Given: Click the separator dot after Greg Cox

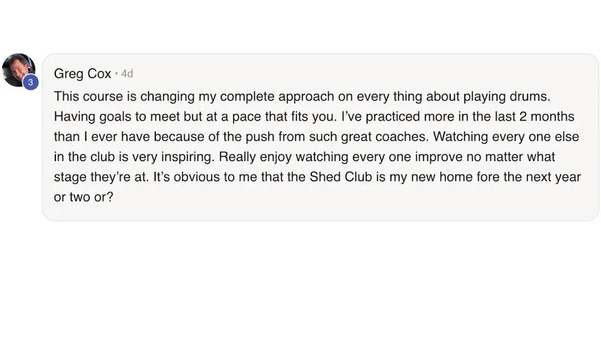Looking at the screenshot, I should (x=116, y=73).
